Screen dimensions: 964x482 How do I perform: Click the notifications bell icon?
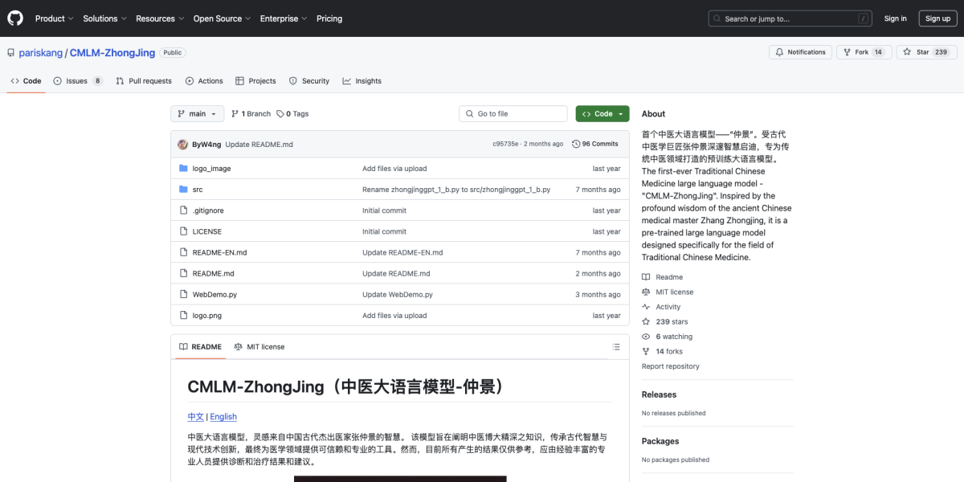pos(778,51)
